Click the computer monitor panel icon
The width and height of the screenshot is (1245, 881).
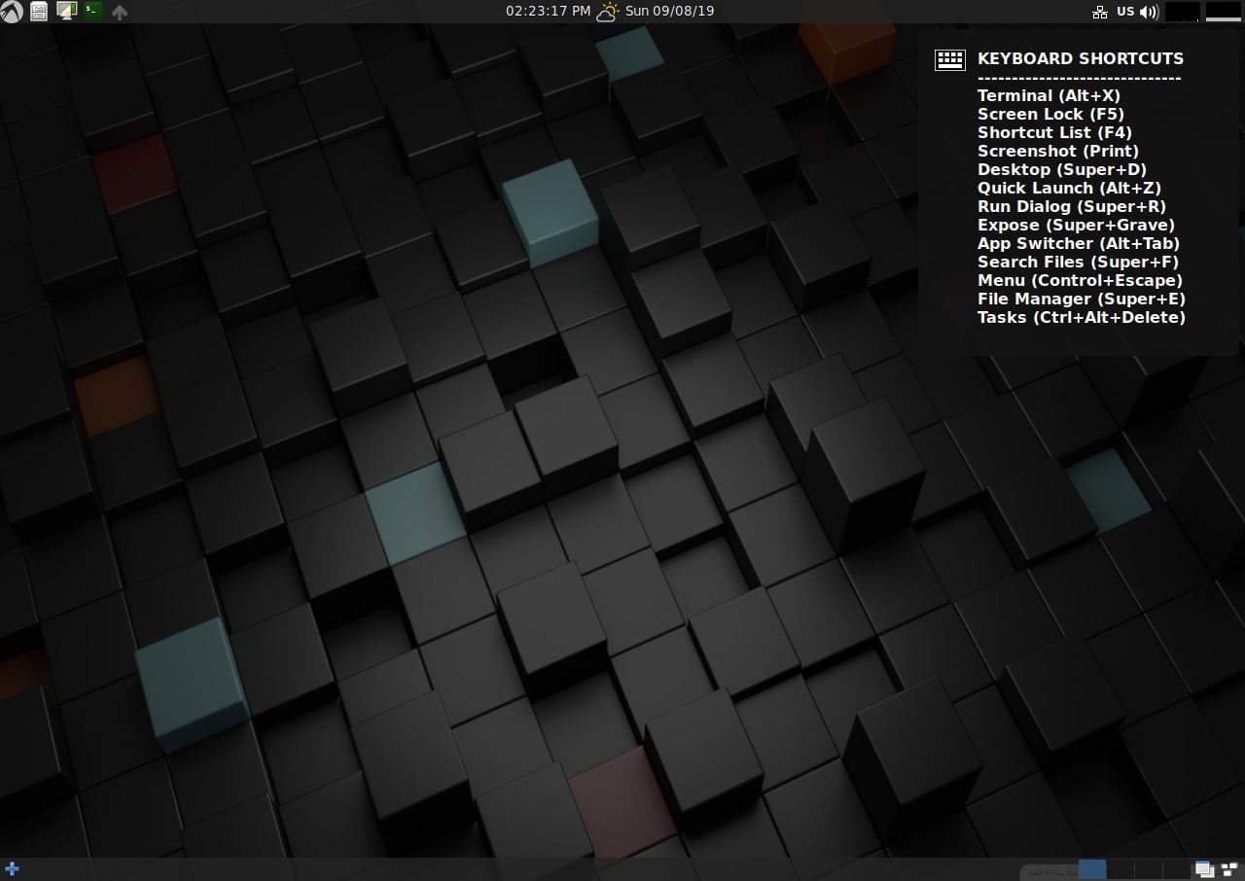click(66, 12)
